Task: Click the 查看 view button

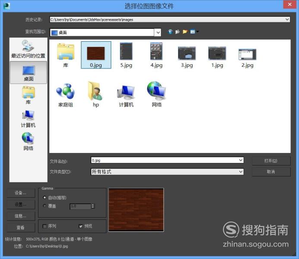Action: pos(21,228)
